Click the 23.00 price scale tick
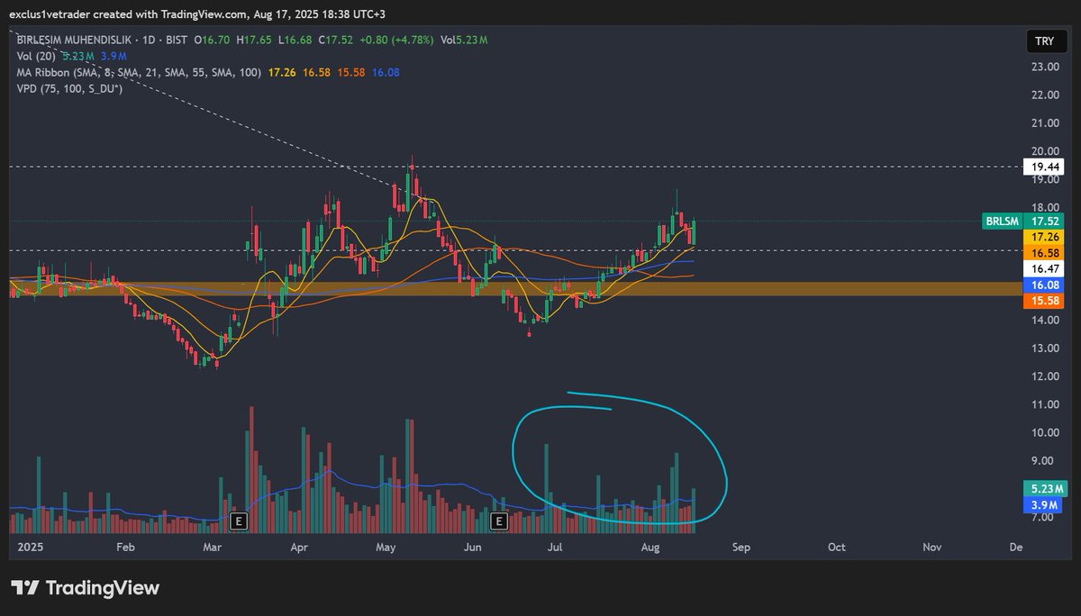Viewport: 1081px width, 616px height. pyautogui.click(x=1045, y=67)
